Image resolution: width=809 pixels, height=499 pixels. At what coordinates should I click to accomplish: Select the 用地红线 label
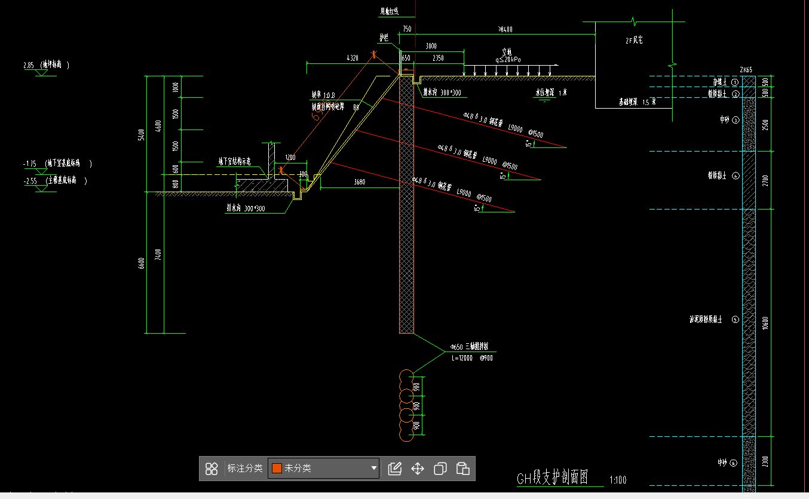pos(389,11)
